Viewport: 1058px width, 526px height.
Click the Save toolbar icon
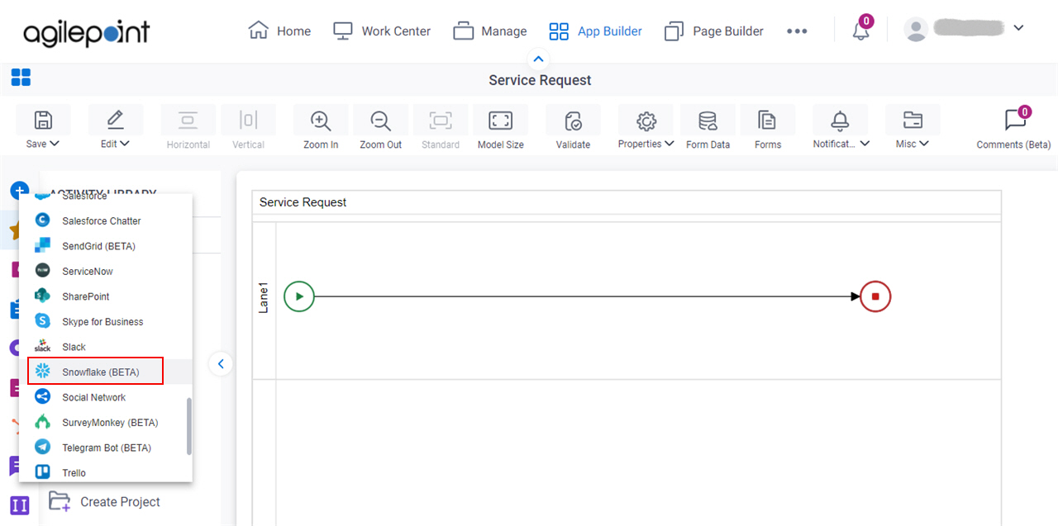pos(43,121)
